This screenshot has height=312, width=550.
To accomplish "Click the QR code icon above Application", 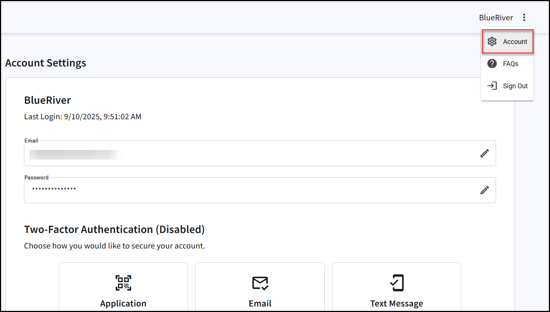I will point(123,283).
